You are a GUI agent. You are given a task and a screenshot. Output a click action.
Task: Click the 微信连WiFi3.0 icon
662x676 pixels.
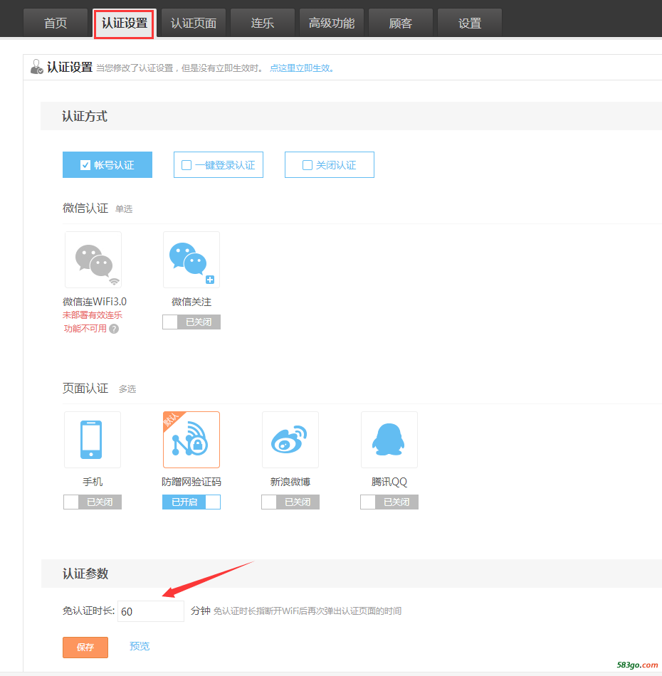pos(93,260)
